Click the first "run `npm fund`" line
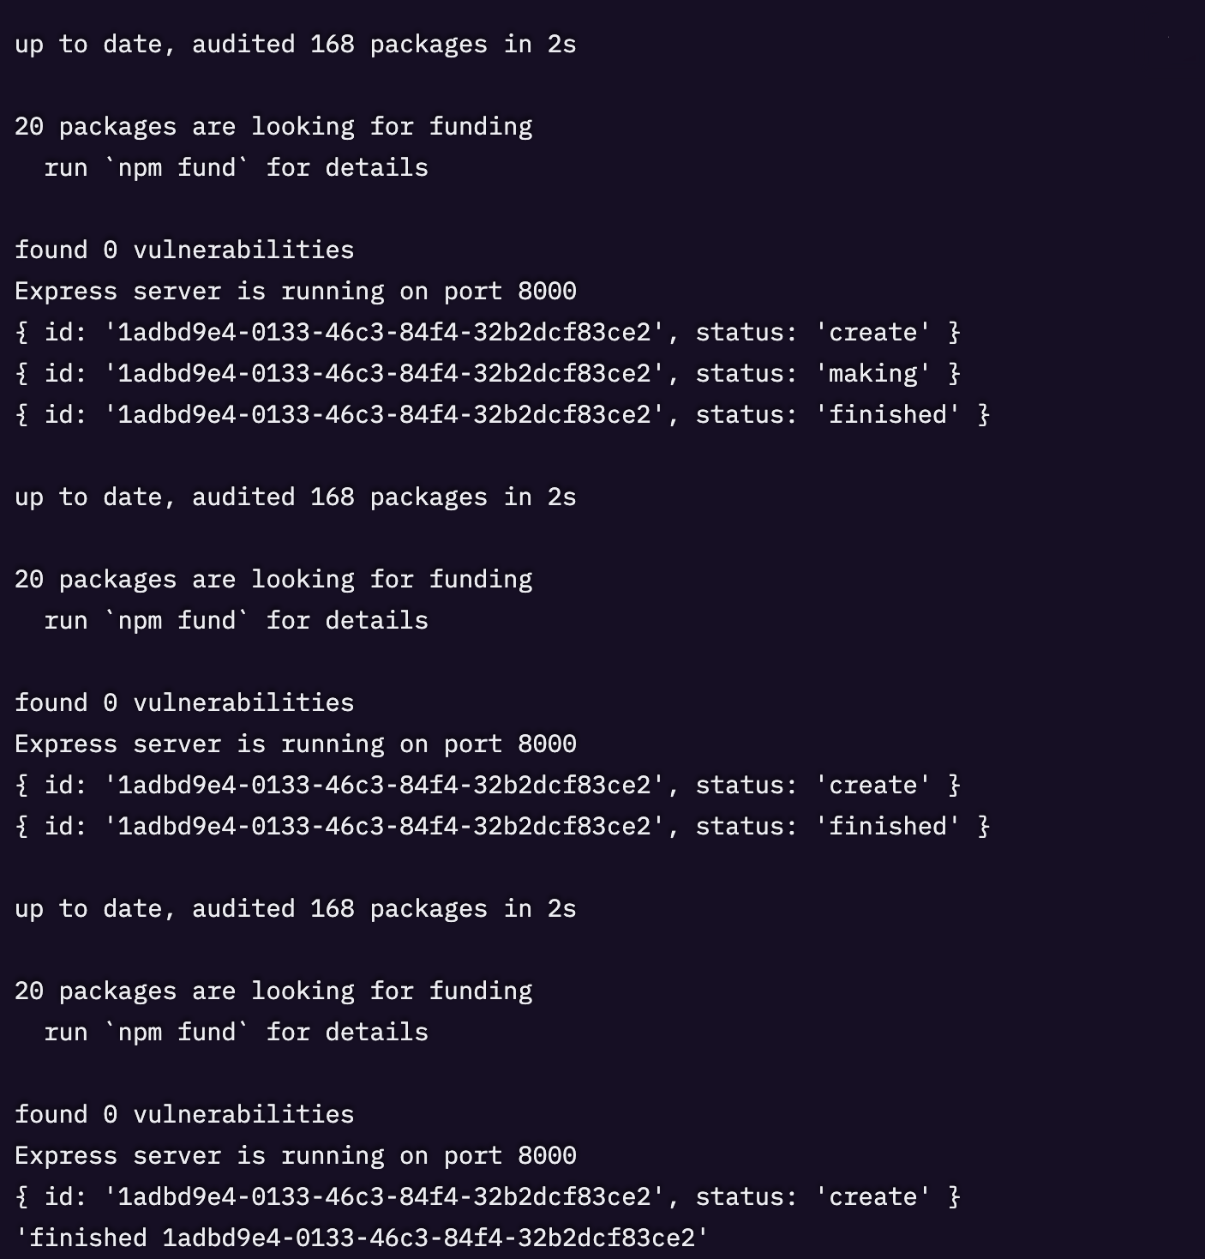 coord(236,168)
